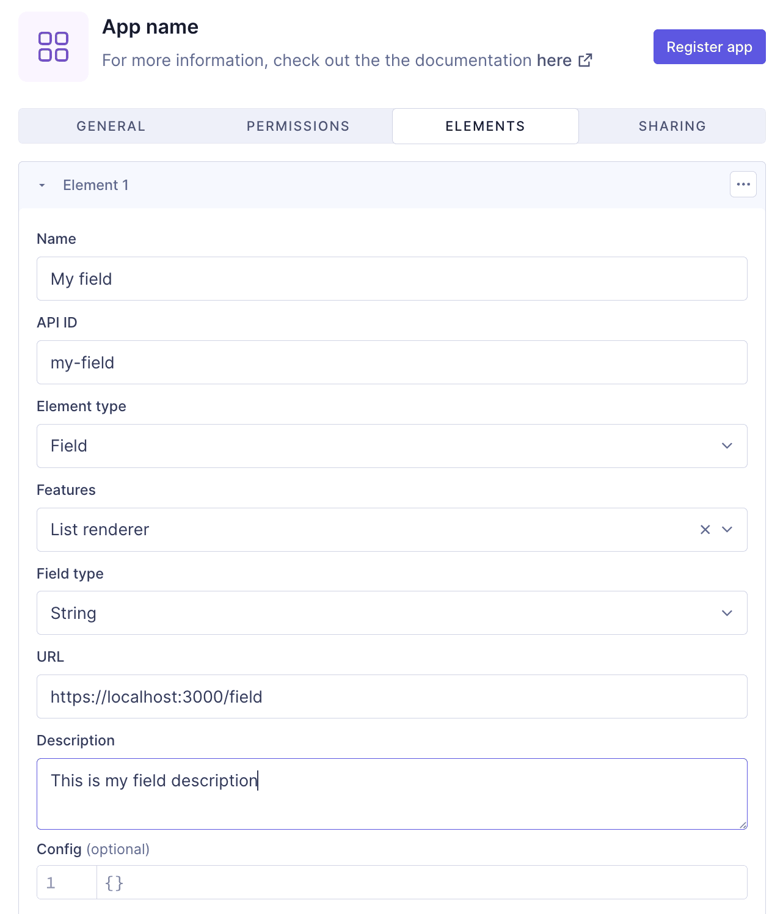Click the chevron on the Element type dropdown
This screenshot has width=783, height=914.
click(x=726, y=446)
